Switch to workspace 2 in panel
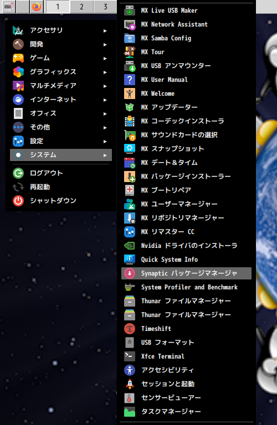 pyautogui.click(x=81, y=7)
